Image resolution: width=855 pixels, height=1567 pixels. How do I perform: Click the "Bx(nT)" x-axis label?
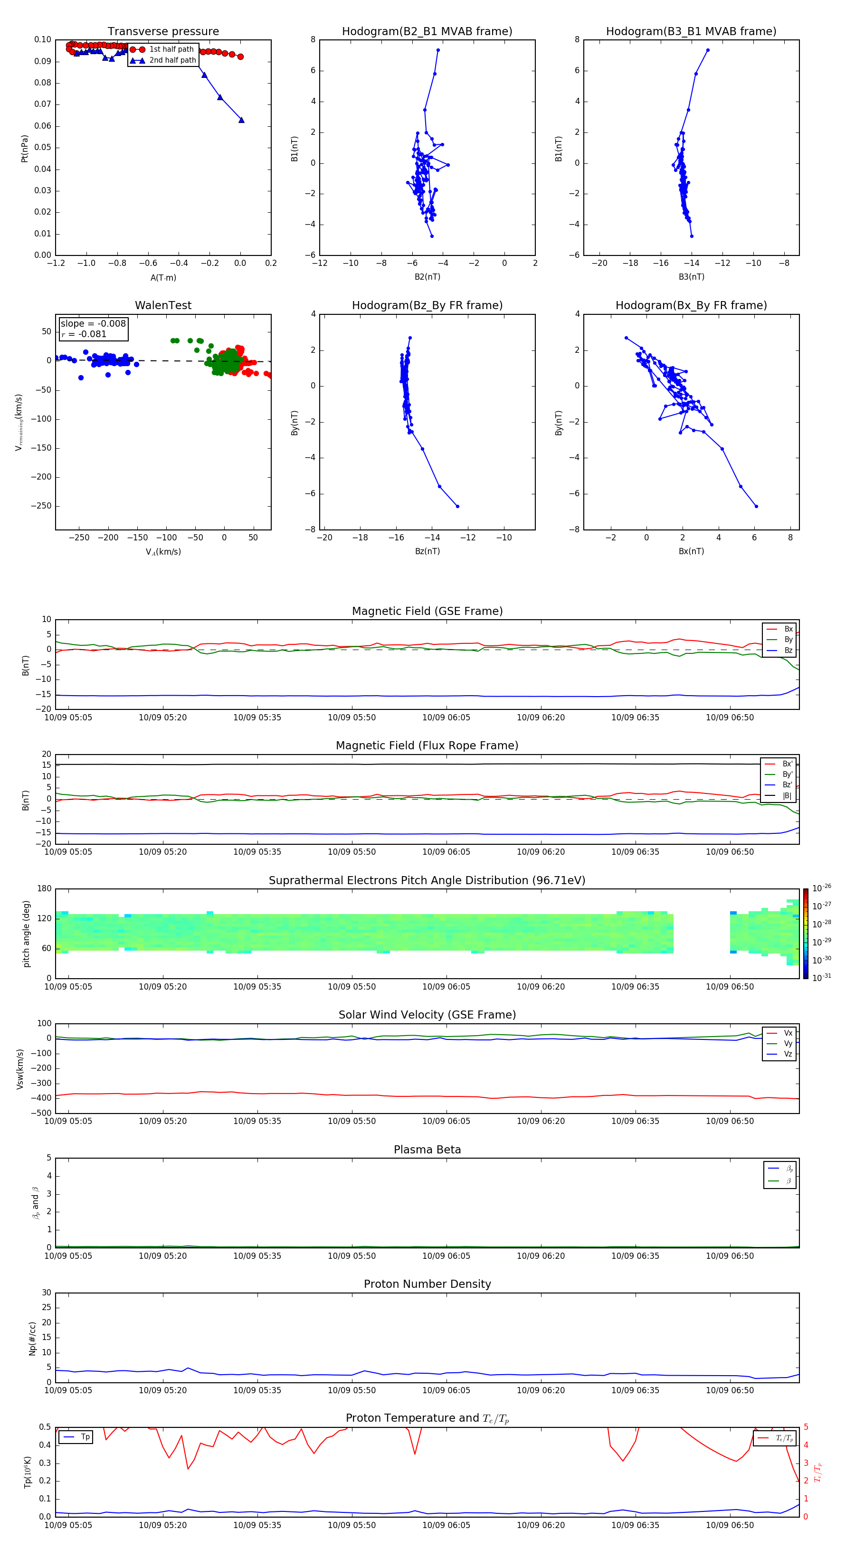[691, 551]
